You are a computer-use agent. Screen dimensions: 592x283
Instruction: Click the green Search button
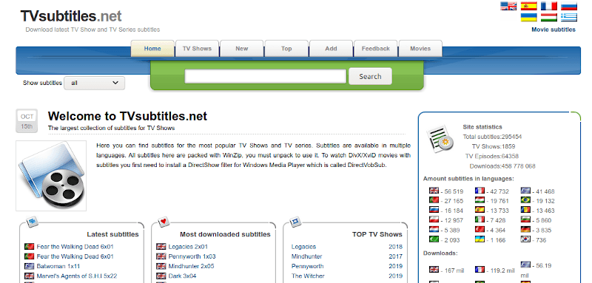(370, 77)
